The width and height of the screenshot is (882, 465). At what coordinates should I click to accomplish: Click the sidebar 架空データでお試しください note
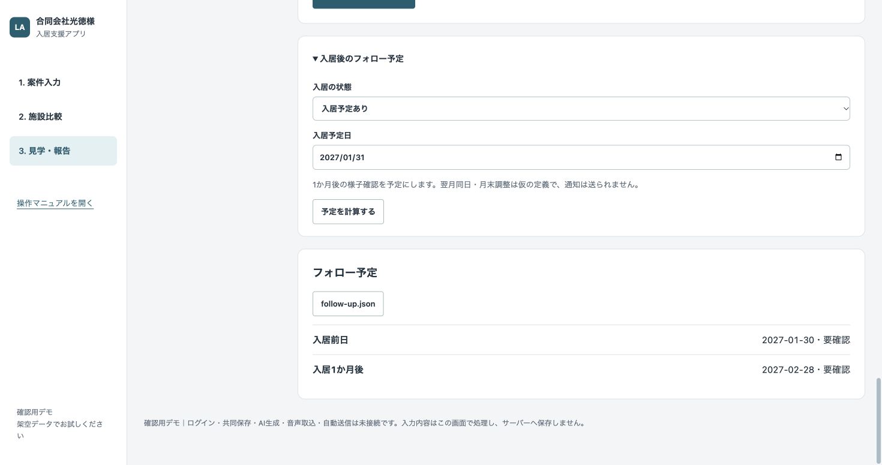coord(60,430)
